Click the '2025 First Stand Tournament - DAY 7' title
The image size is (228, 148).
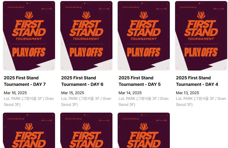coord(25,81)
